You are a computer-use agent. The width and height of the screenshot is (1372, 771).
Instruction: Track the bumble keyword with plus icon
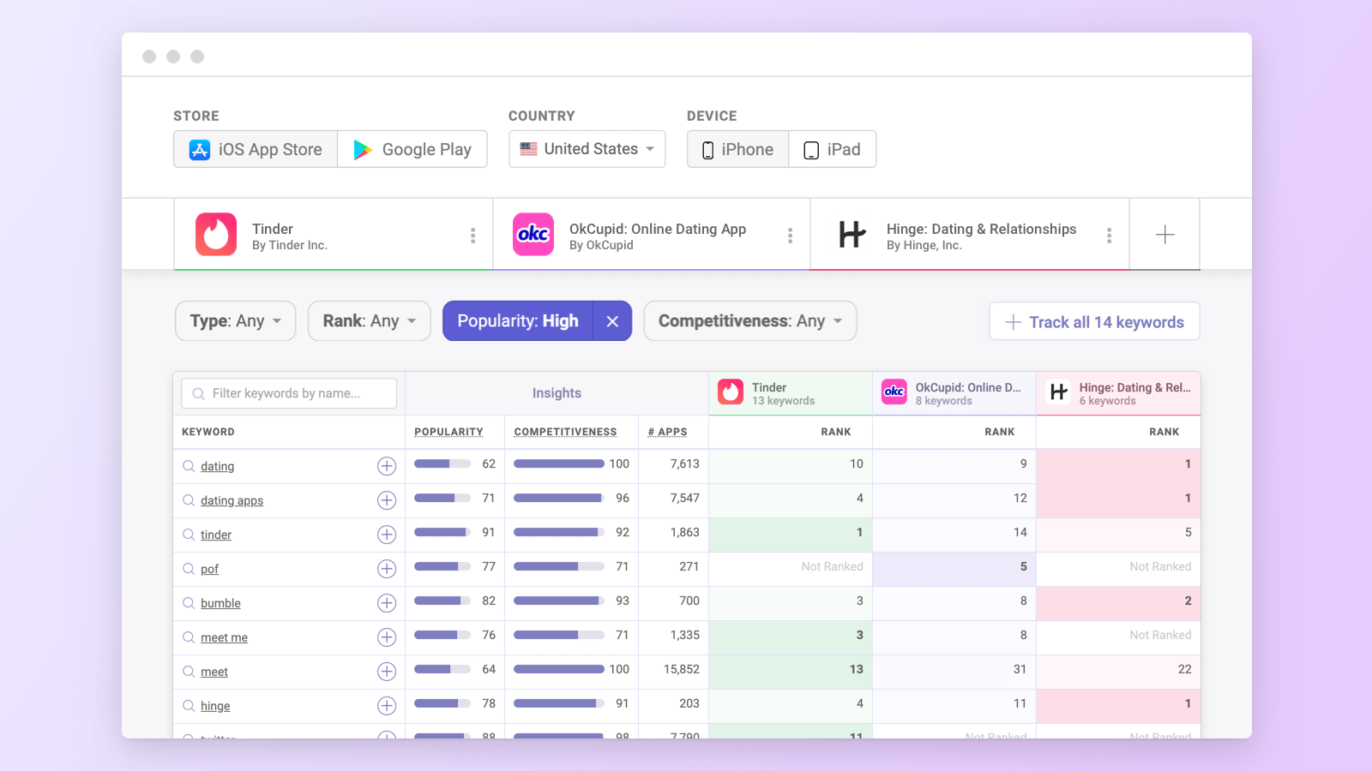pyautogui.click(x=387, y=603)
